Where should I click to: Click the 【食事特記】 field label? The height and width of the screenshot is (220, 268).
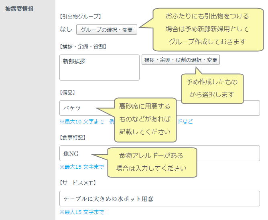point(72,137)
